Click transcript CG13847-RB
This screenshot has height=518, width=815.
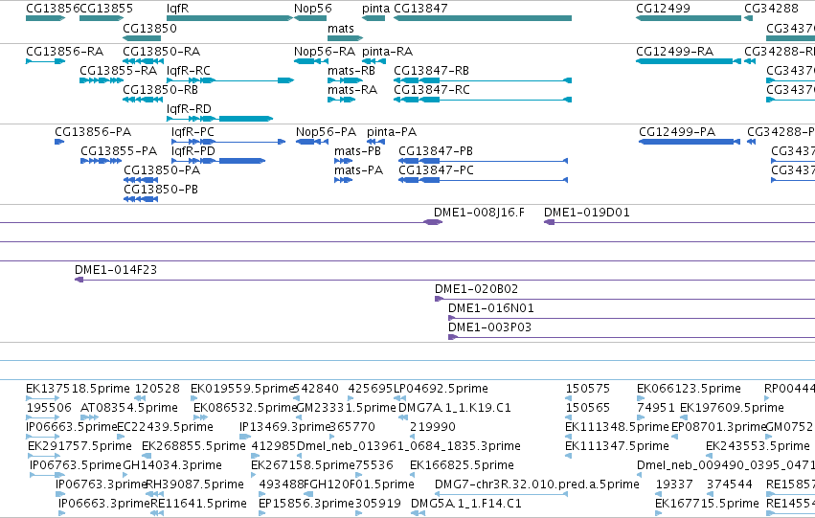click(x=483, y=80)
